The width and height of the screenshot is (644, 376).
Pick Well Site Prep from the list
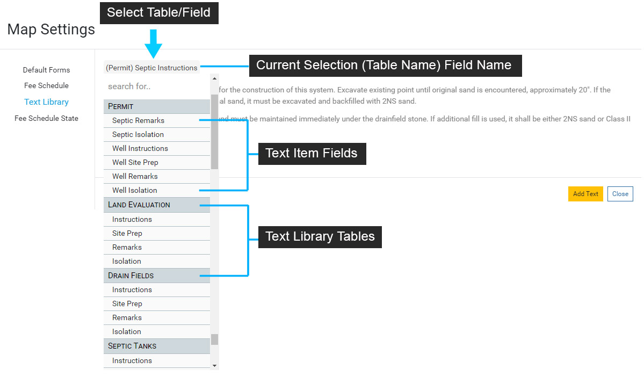pos(135,162)
